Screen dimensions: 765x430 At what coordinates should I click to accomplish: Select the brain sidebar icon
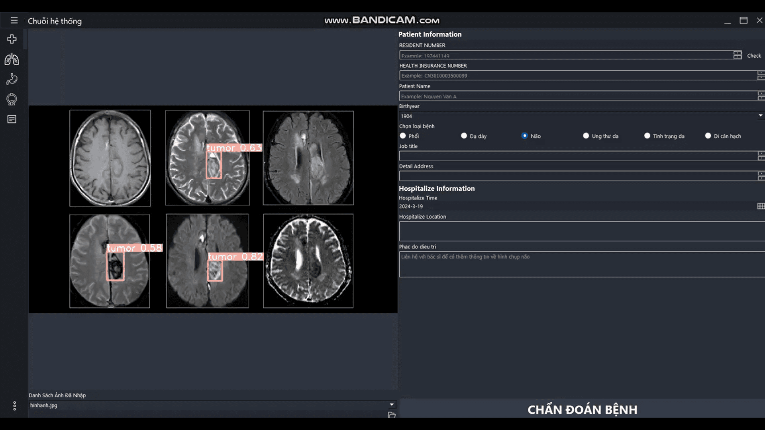click(x=12, y=99)
